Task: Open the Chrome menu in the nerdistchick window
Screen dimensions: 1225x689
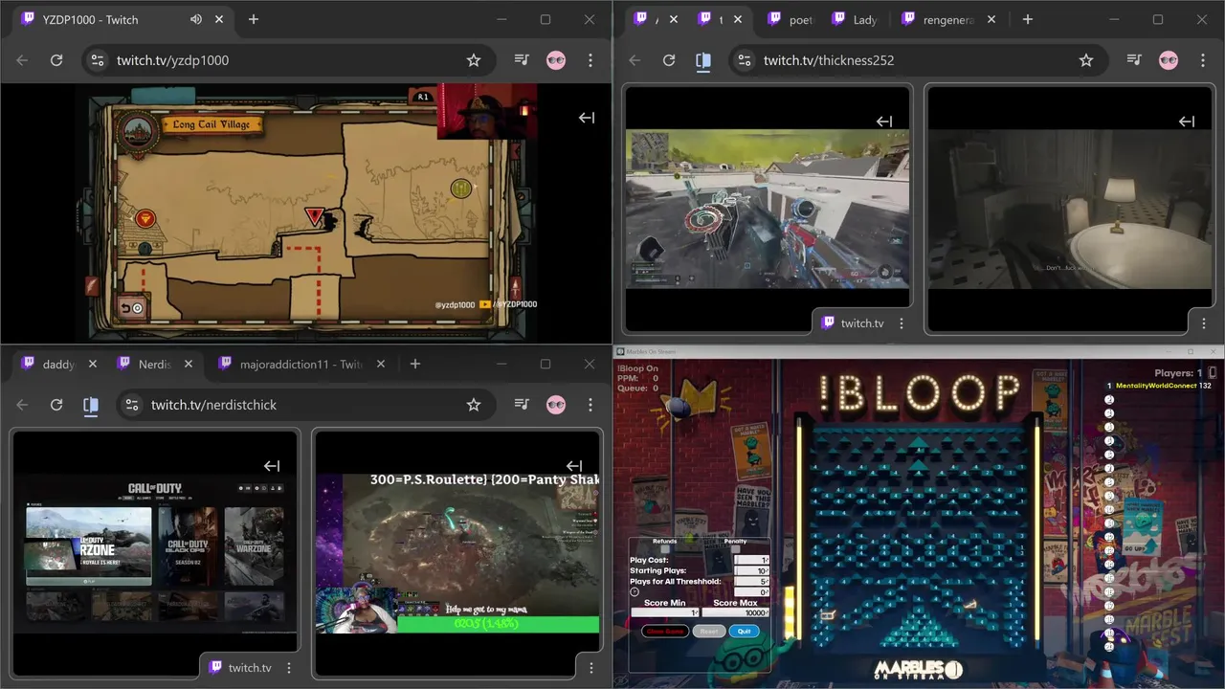Action: pos(590,405)
